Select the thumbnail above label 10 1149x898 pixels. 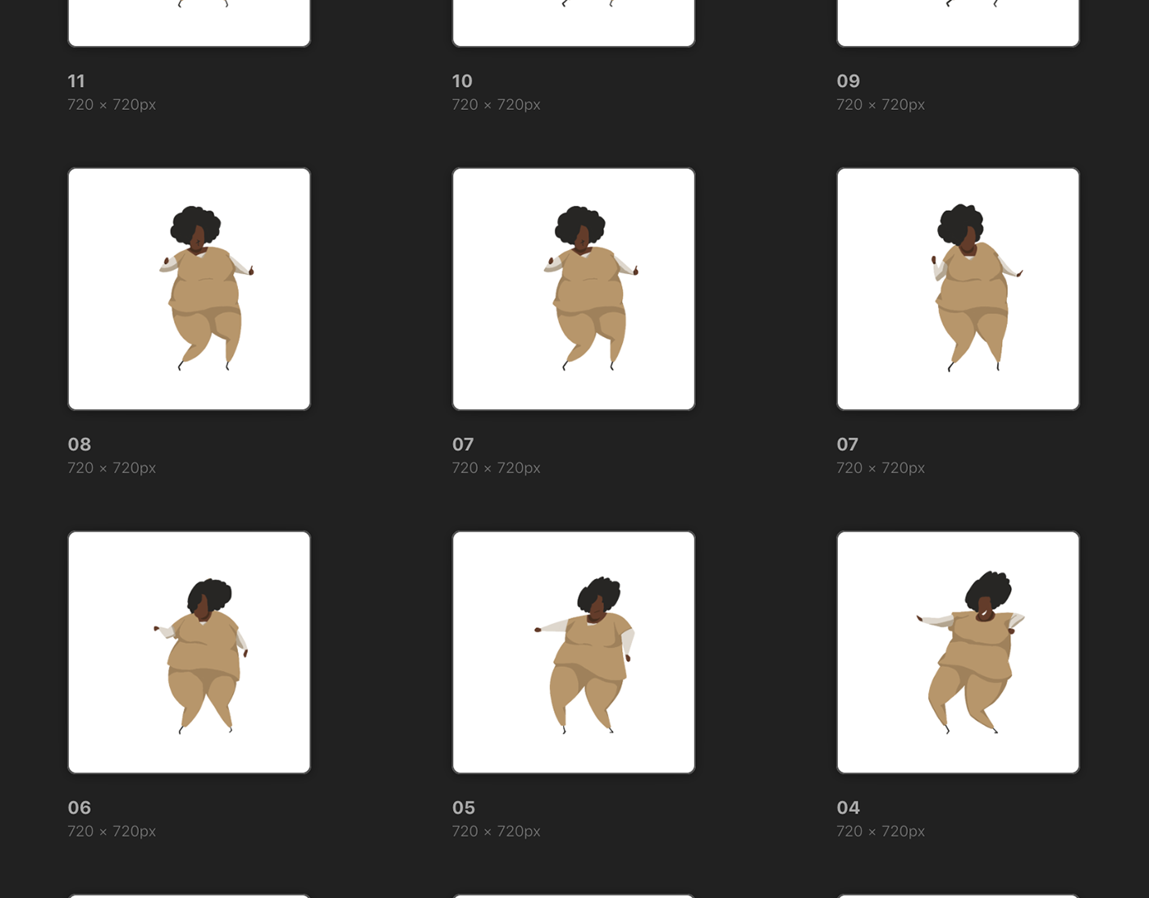point(574,23)
